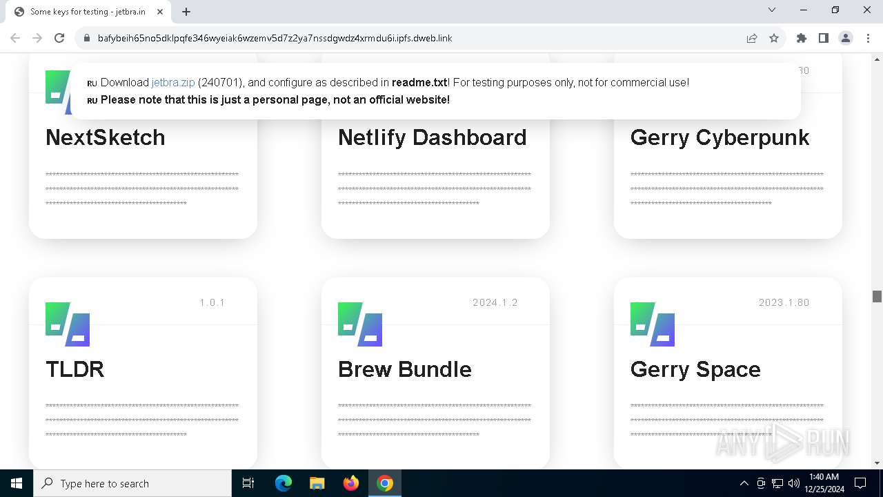The width and height of the screenshot is (883, 497).
Task: Click the browser Forward arrow
Action: tap(37, 38)
